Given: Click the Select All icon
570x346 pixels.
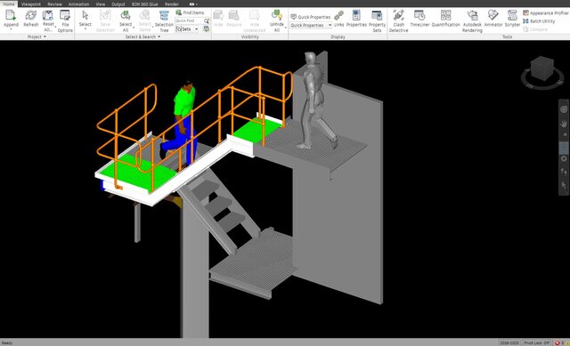Looking at the screenshot, I should 126,15.
